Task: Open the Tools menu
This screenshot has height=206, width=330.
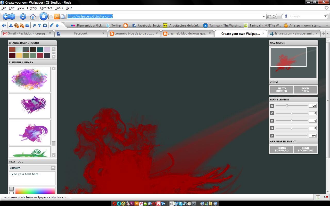Action: 59,8
